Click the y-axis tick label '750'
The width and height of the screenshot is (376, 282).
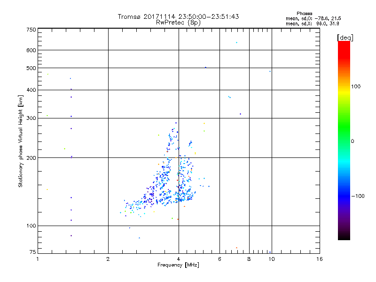click(31, 30)
